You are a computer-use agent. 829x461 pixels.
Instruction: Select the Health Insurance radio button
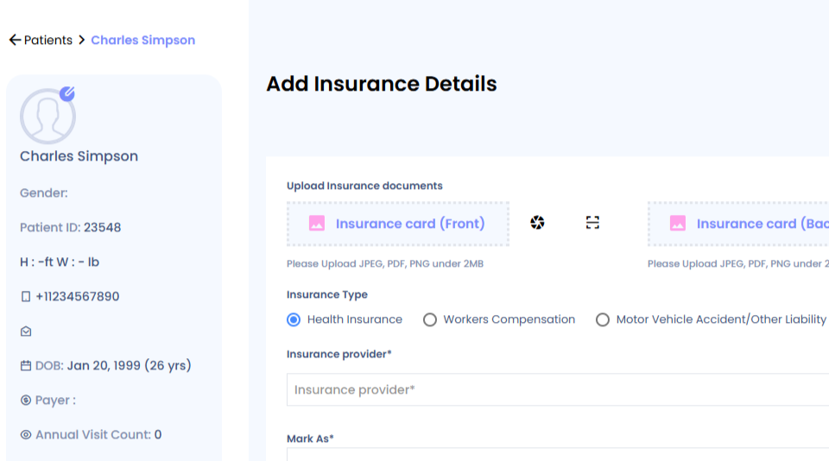294,319
